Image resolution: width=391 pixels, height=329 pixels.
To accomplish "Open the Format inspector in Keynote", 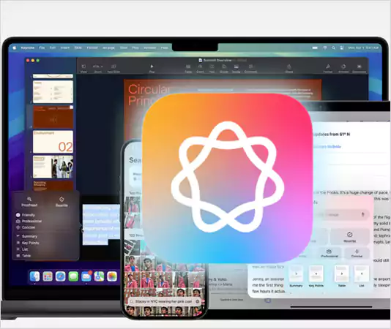I will (x=328, y=69).
